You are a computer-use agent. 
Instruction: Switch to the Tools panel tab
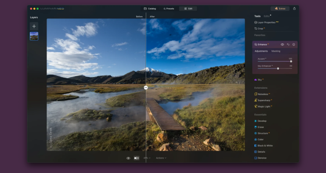pos(257,16)
